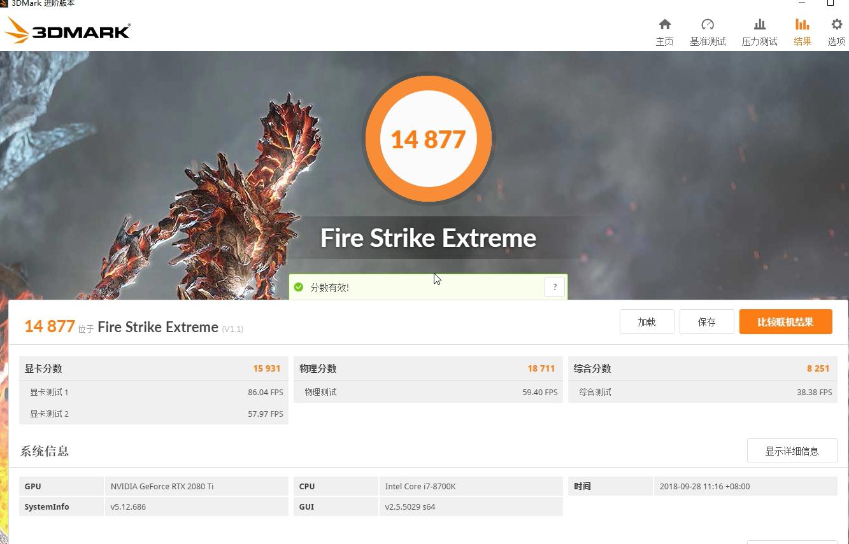The width and height of the screenshot is (849, 544).
Task: Click the 比较联机结果 button
Action: pyautogui.click(x=785, y=322)
